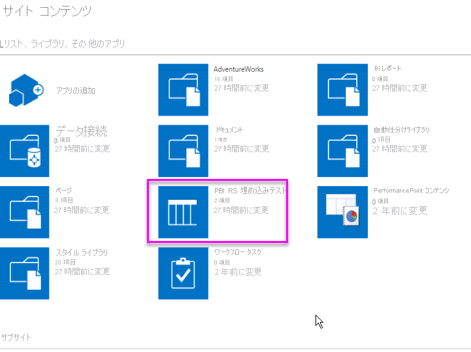Open the AdventureWorks library tile icon

[x=183, y=89]
